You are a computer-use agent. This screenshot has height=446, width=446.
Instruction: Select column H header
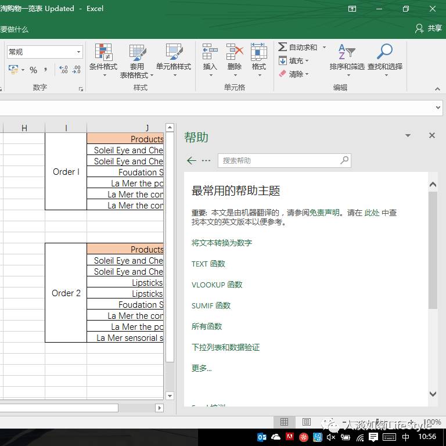point(24,128)
